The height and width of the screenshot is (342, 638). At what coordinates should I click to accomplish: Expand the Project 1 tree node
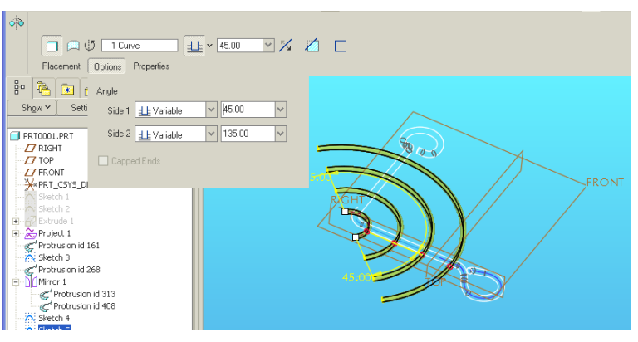17,234
